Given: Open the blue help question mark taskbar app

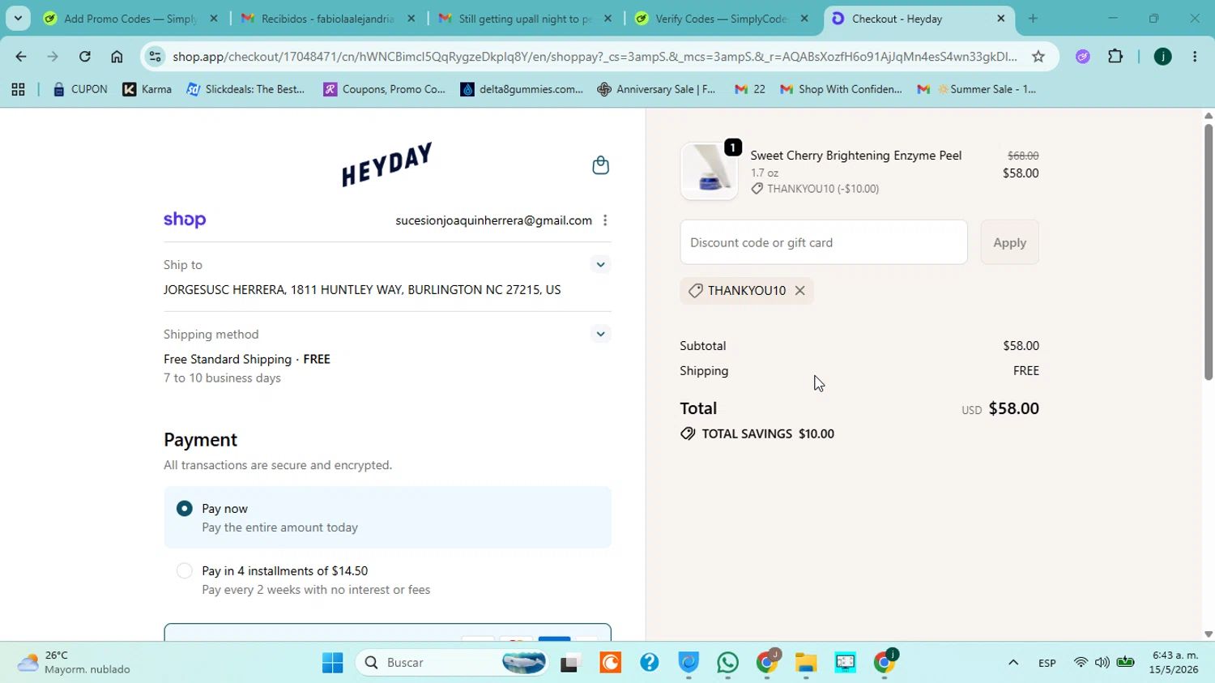Looking at the screenshot, I should pos(649,663).
